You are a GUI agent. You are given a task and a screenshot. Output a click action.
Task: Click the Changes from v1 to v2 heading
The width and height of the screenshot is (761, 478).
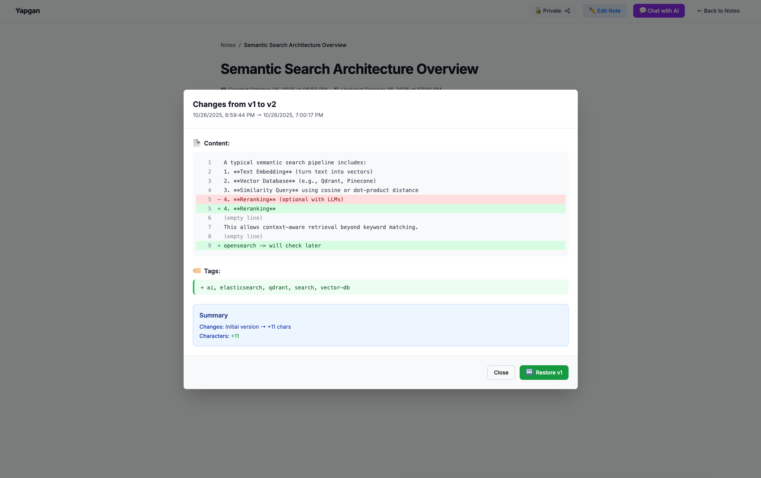[234, 104]
